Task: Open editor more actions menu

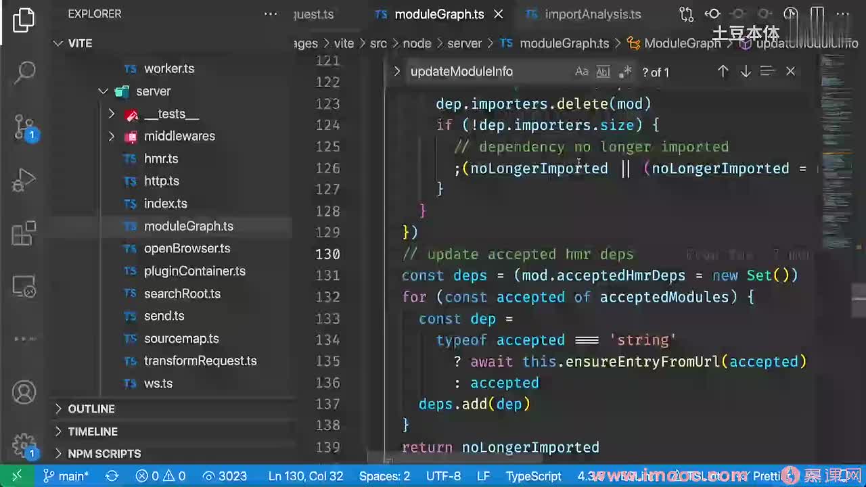Action: click(x=842, y=14)
